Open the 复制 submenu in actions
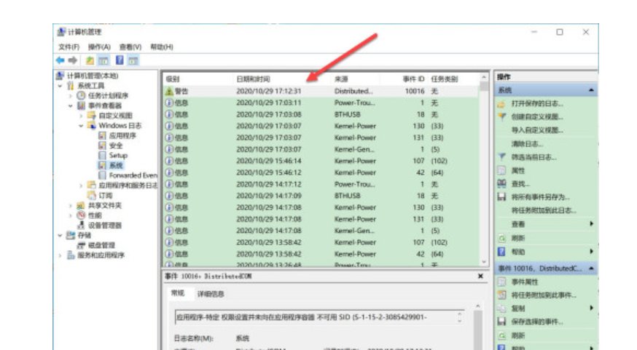 click(592, 309)
